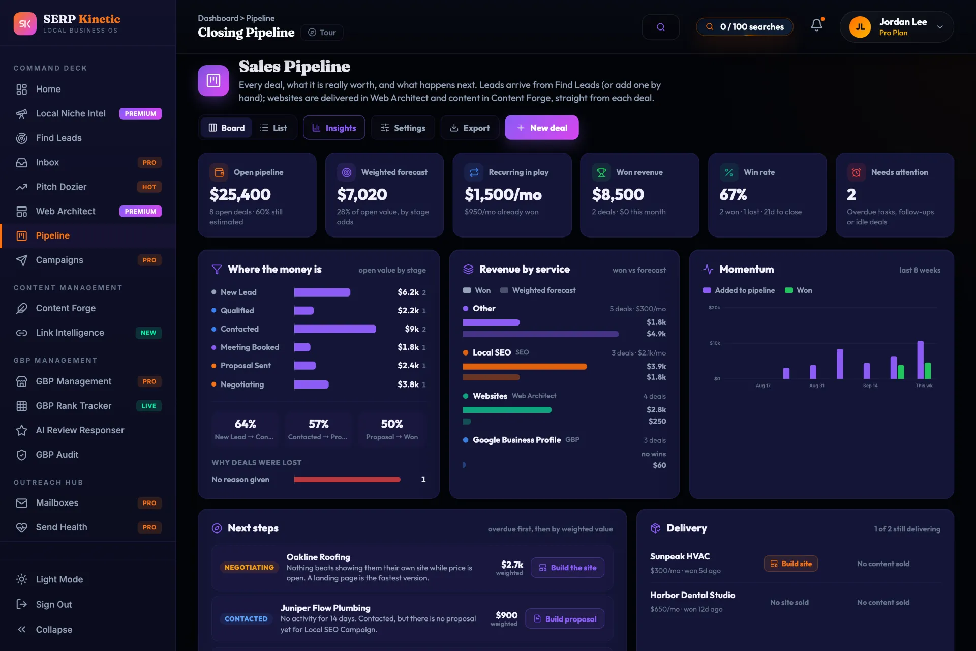
Task: Click the Home grid icon in sidebar
Action: [x=21, y=90]
